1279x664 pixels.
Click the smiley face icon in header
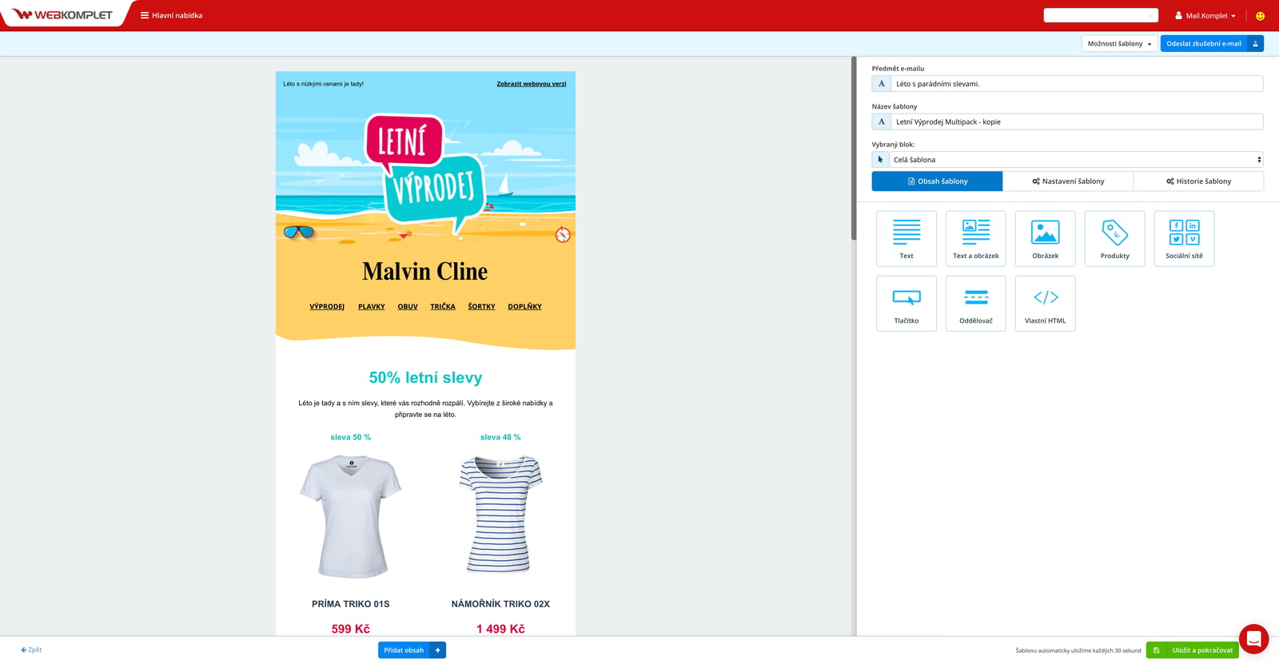pyautogui.click(x=1260, y=16)
